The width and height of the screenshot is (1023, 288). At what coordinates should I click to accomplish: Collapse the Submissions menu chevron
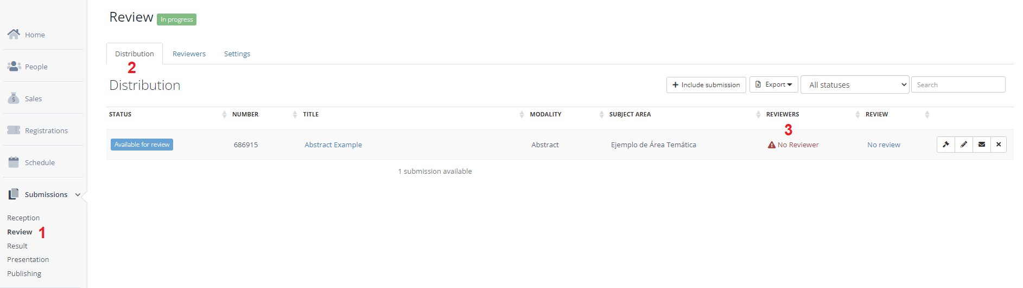point(78,195)
